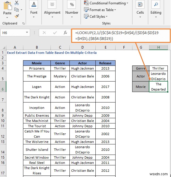Open the Name Box dropdown arrow
The width and height of the screenshot is (171, 177).
[x=27, y=33]
